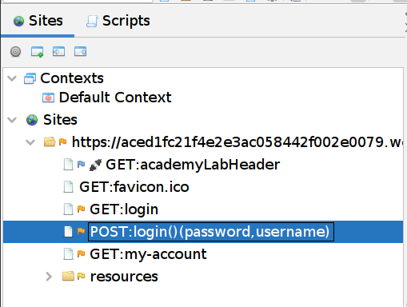Click the globe icon next to Sites node
Image resolution: width=407 pixels, height=307 pixels.
(32, 120)
